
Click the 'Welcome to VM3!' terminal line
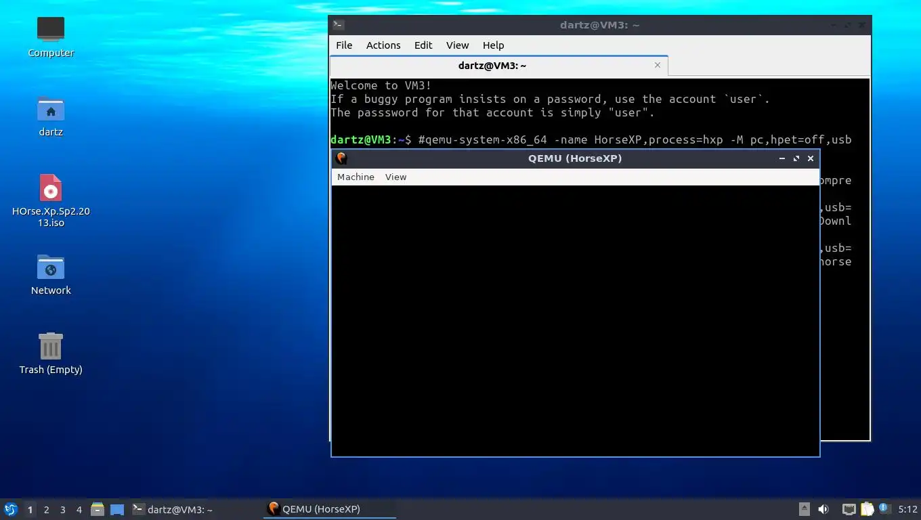point(381,85)
